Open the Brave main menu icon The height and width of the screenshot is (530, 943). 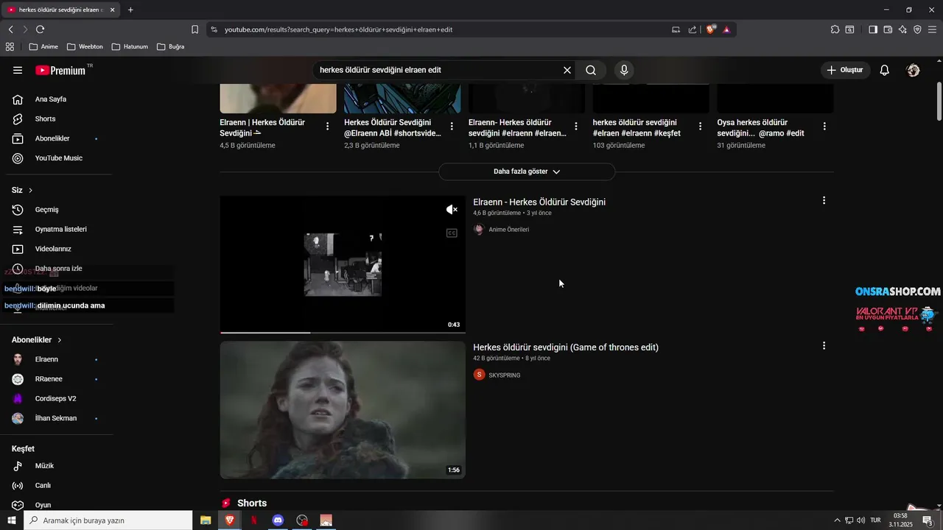(x=932, y=29)
